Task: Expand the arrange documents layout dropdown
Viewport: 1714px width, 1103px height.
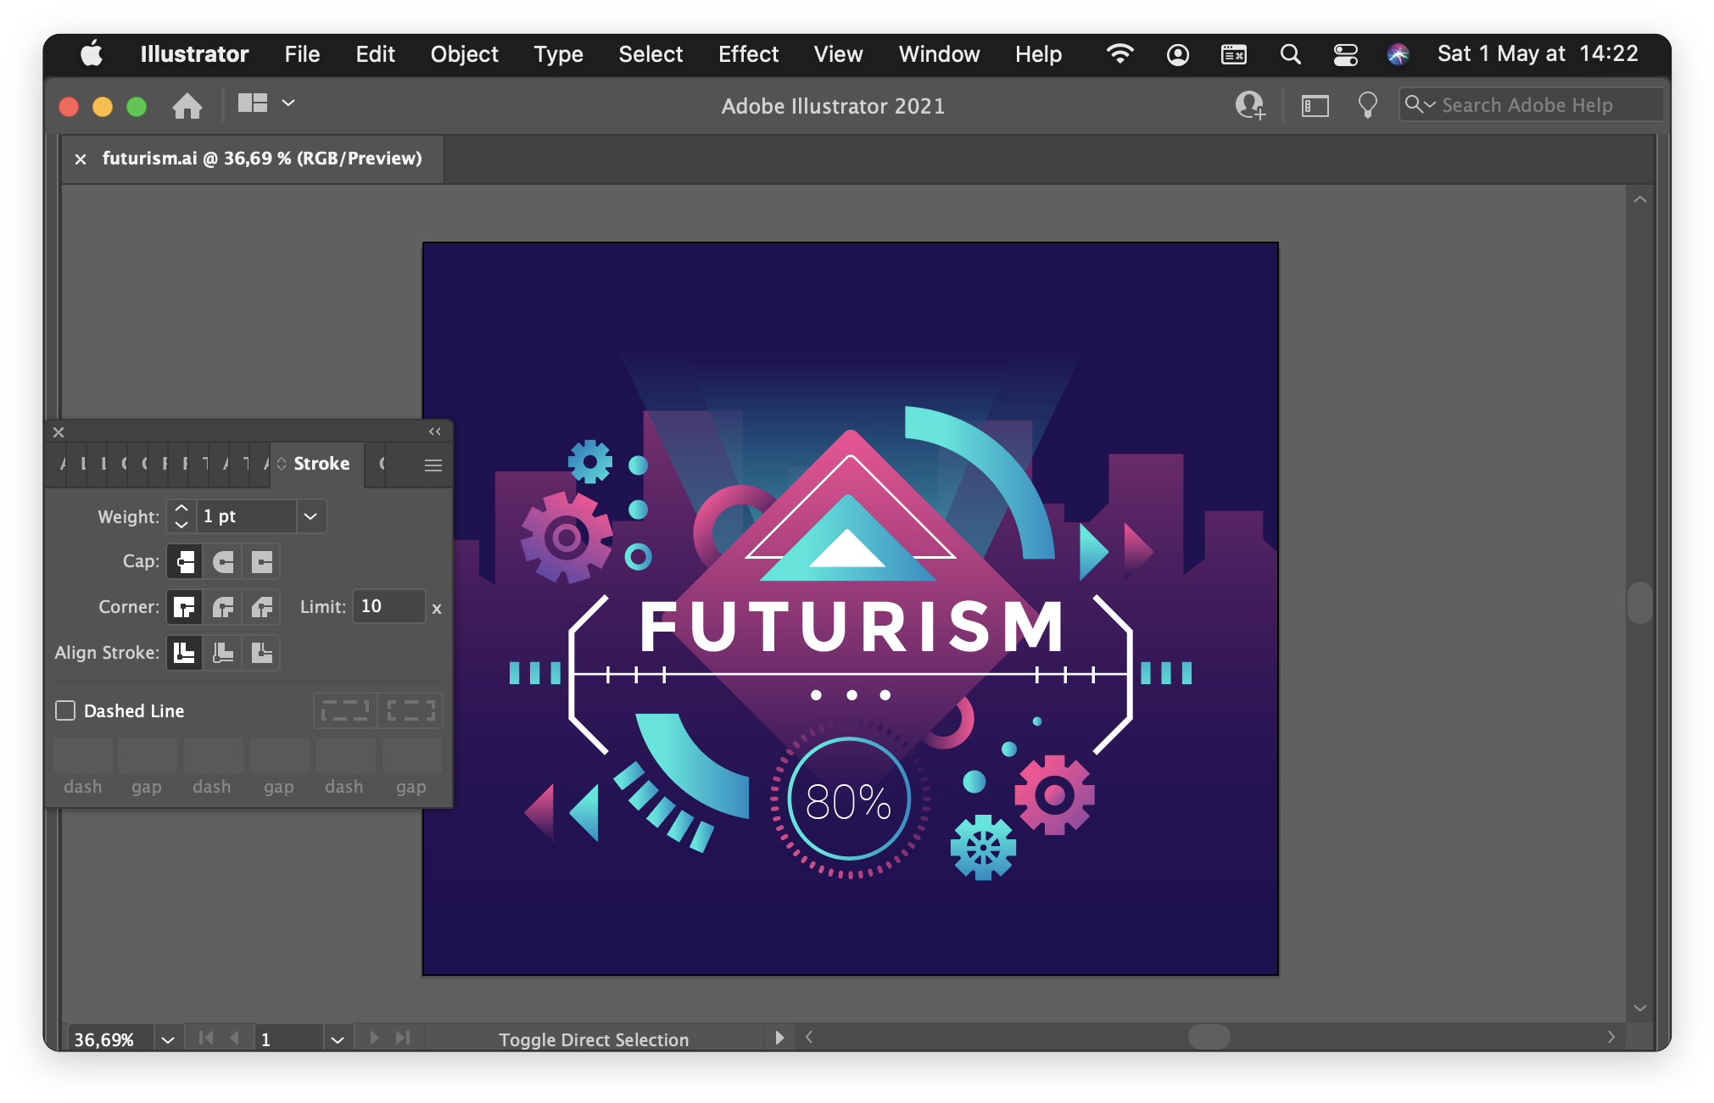Action: [288, 103]
